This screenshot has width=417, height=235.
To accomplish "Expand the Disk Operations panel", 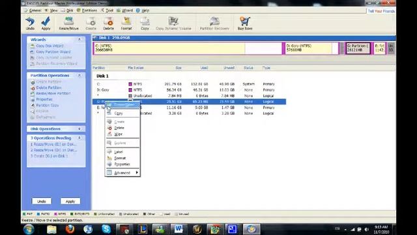I will pos(79,129).
